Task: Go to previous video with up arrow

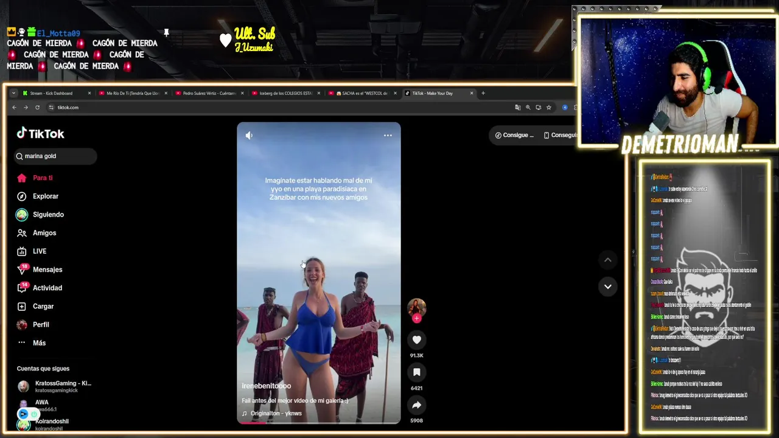Action: 607,260
